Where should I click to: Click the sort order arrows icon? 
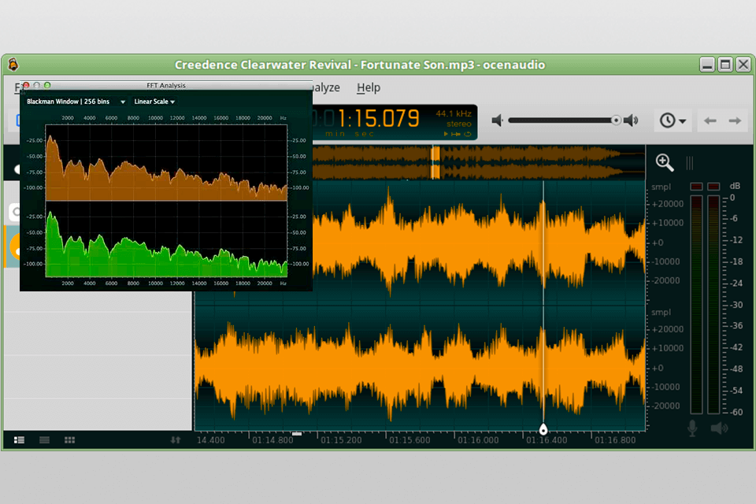(x=176, y=440)
